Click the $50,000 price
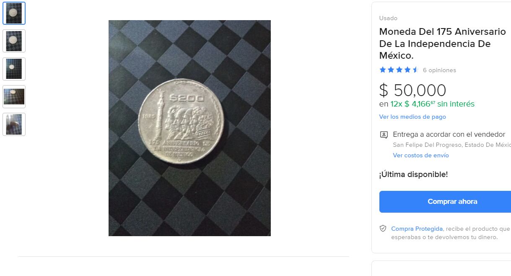Screen dimensions: 511x276 coord(412,90)
